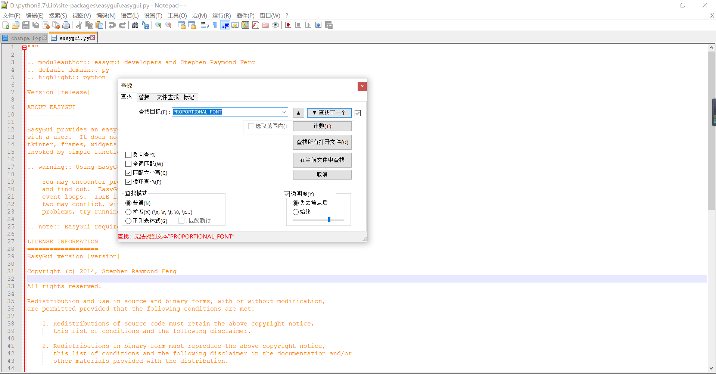Uncheck the 循环查找(P) checkbox
This screenshot has height=374, width=716.
click(128, 182)
